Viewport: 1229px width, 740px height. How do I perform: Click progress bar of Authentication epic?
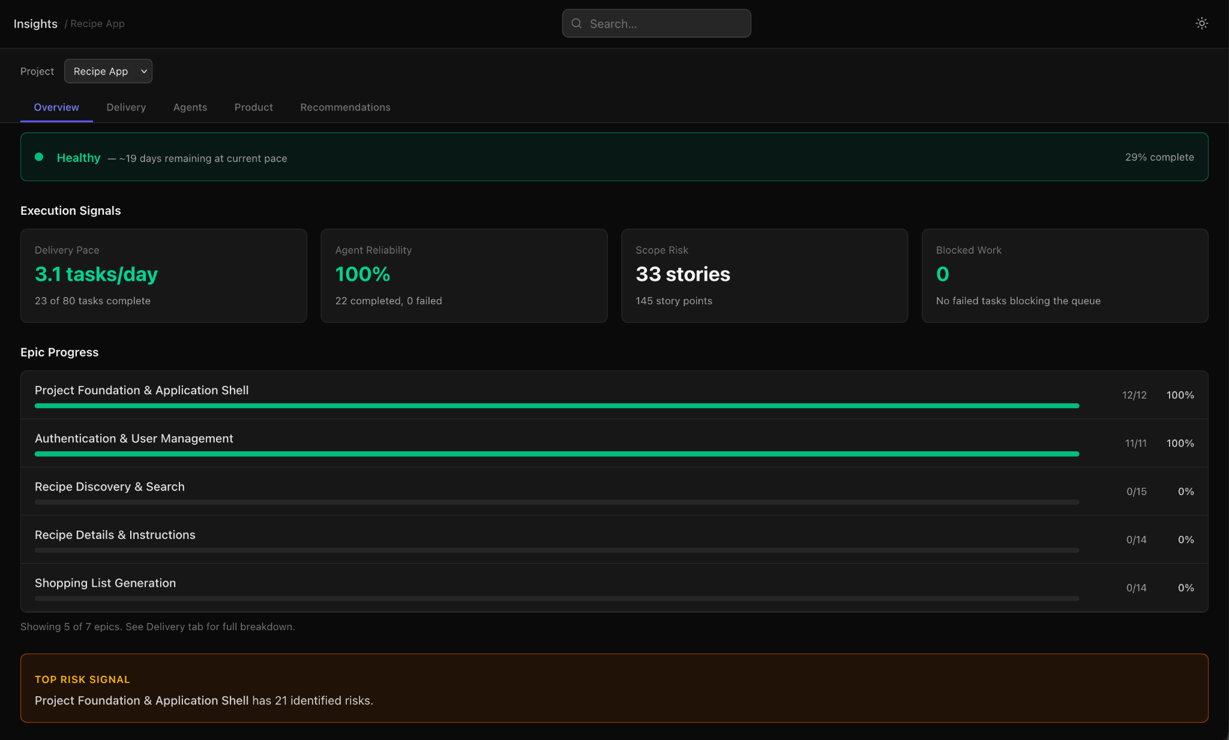click(x=557, y=454)
